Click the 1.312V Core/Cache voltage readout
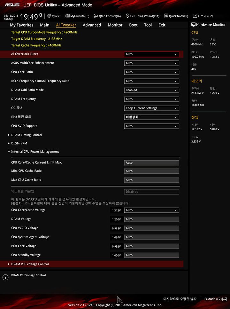 point(116,210)
